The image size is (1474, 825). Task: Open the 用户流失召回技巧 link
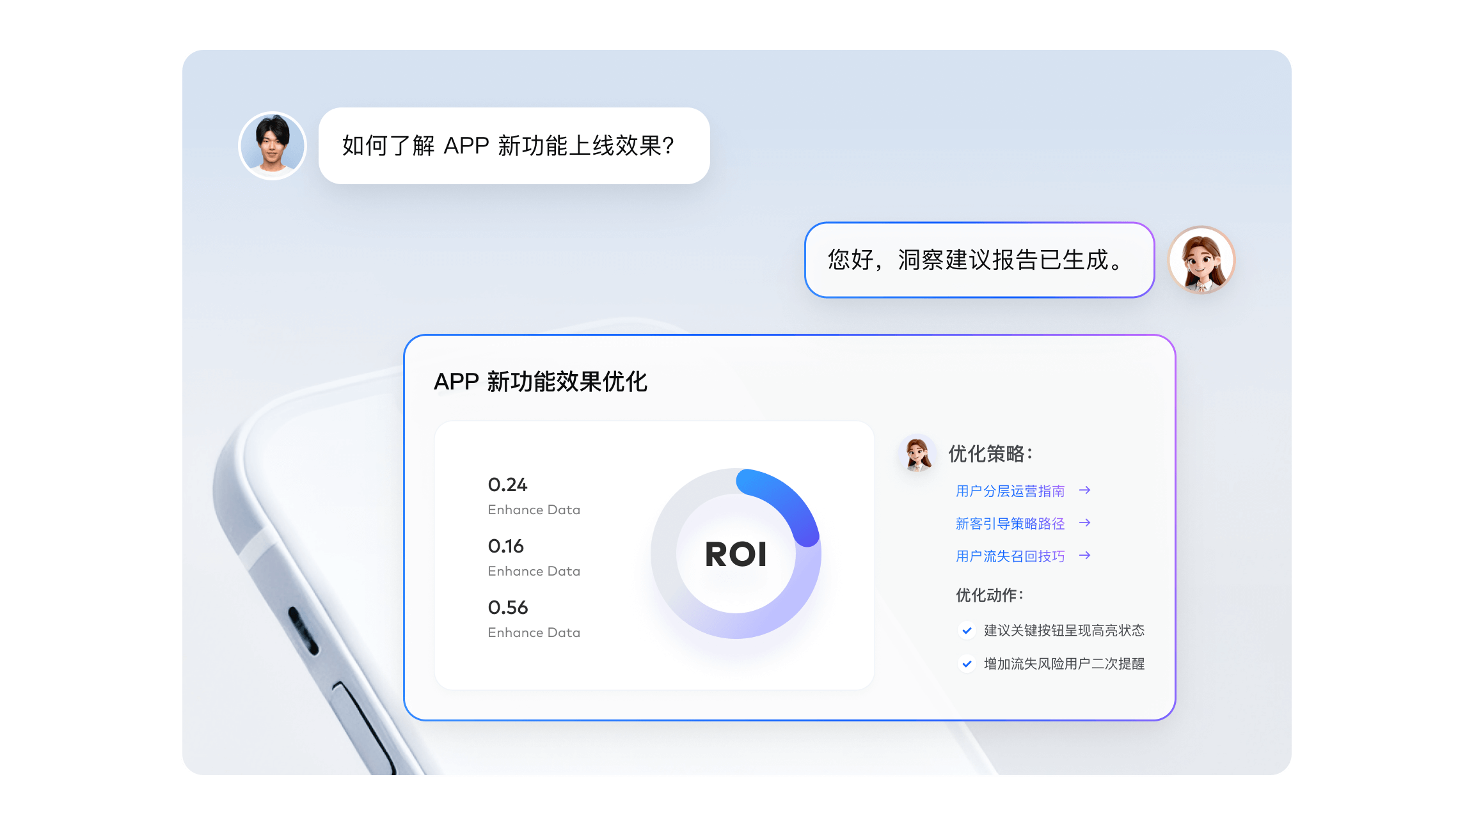[1010, 556]
